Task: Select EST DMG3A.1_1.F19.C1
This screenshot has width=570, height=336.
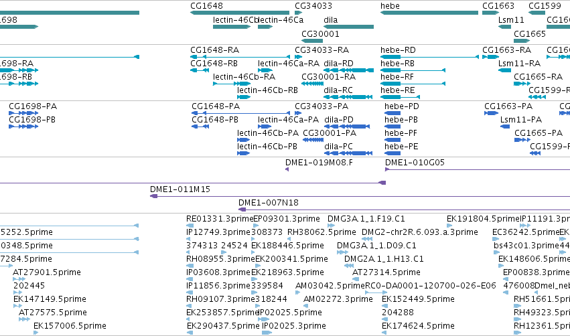Action: point(366,219)
